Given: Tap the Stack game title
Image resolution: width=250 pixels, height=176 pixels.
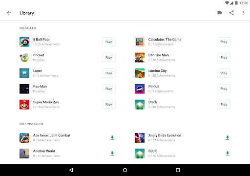Looking at the screenshot, I should (152, 102).
